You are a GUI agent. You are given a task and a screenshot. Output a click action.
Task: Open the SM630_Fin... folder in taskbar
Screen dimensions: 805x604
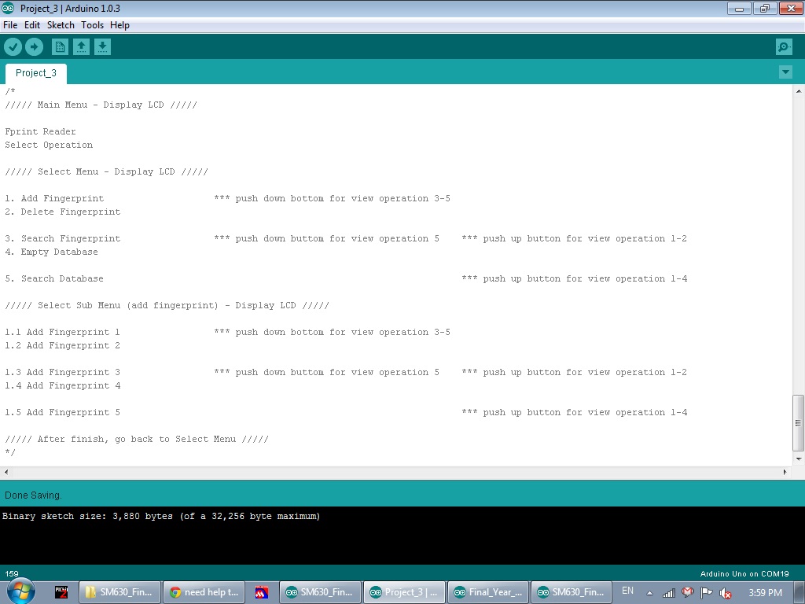[x=120, y=592]
